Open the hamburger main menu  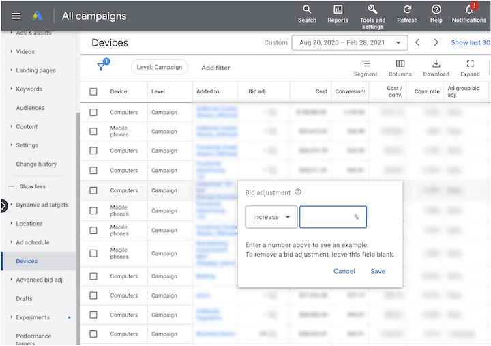pyautogui.click(x=16, y=16)
